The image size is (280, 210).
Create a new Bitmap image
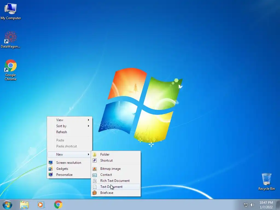[x=116, y=169]
